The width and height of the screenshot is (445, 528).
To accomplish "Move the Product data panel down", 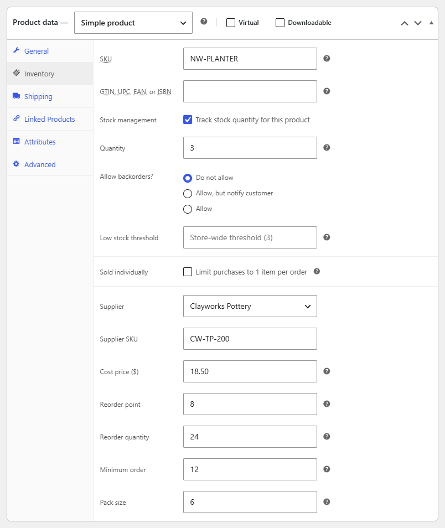I will coord(418,23).
